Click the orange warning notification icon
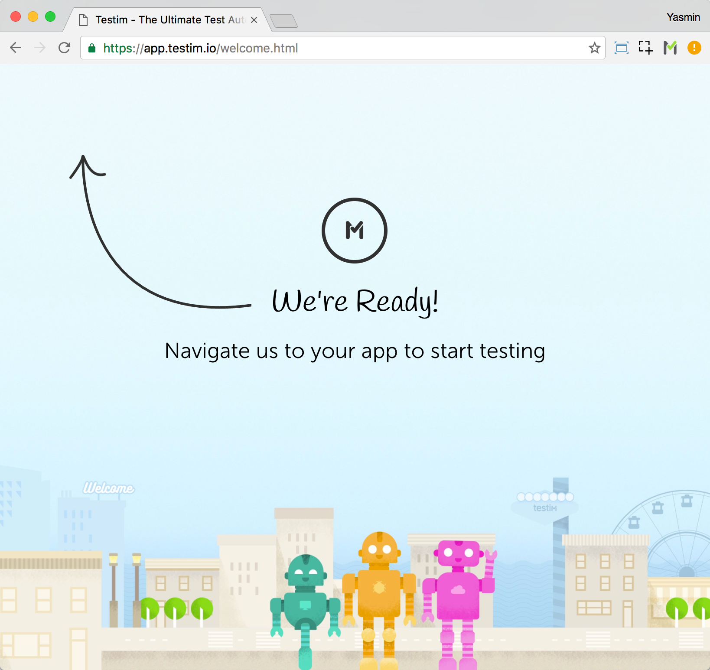 click(694, 48)
